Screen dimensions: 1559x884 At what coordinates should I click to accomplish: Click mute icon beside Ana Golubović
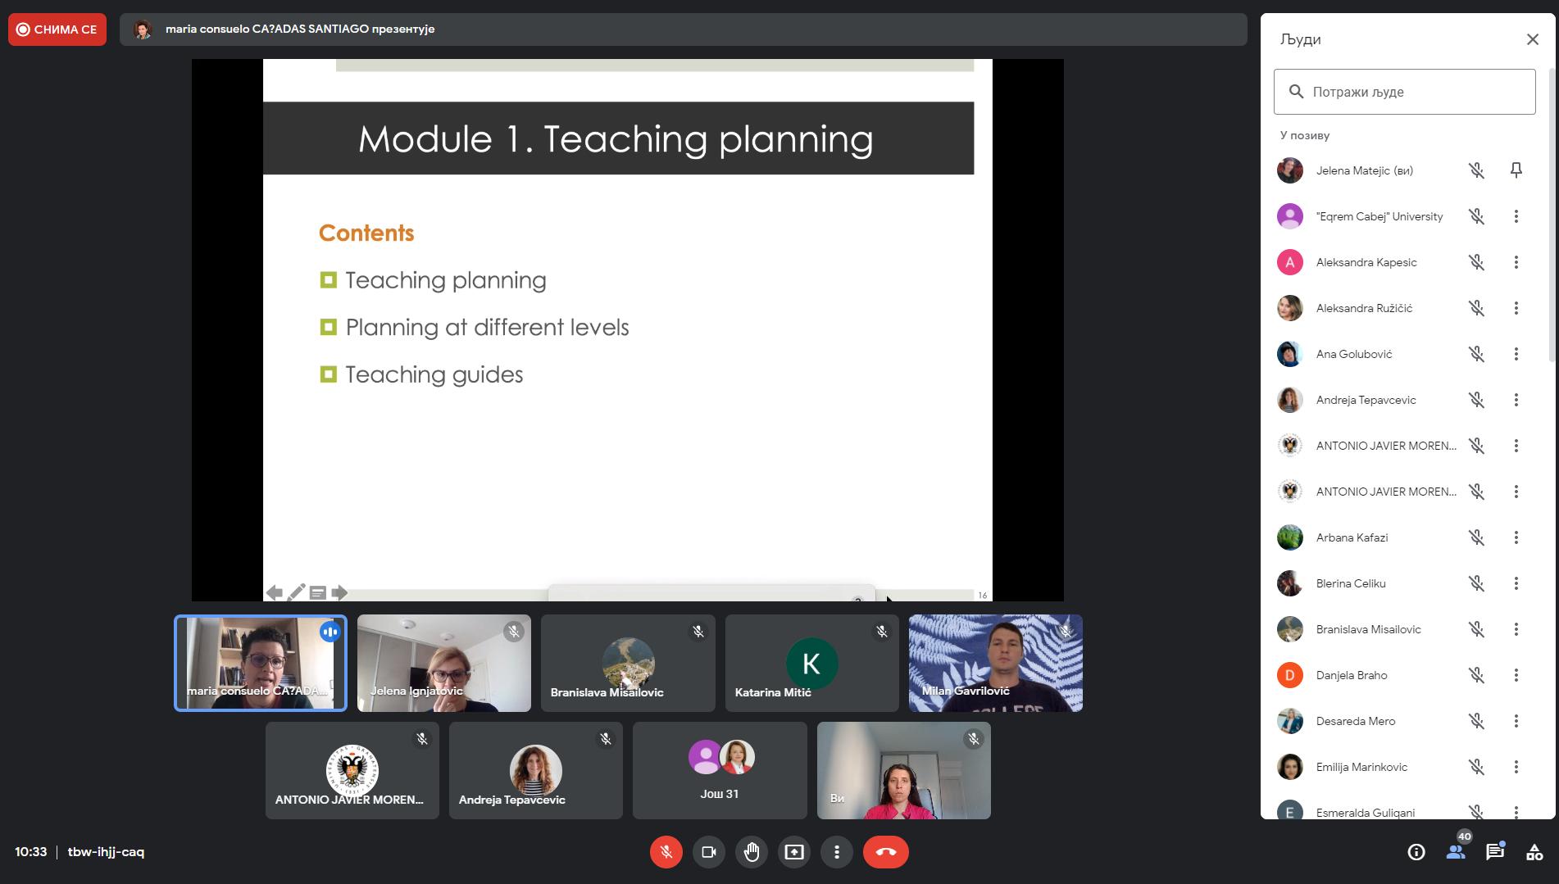coord(1476,354)
